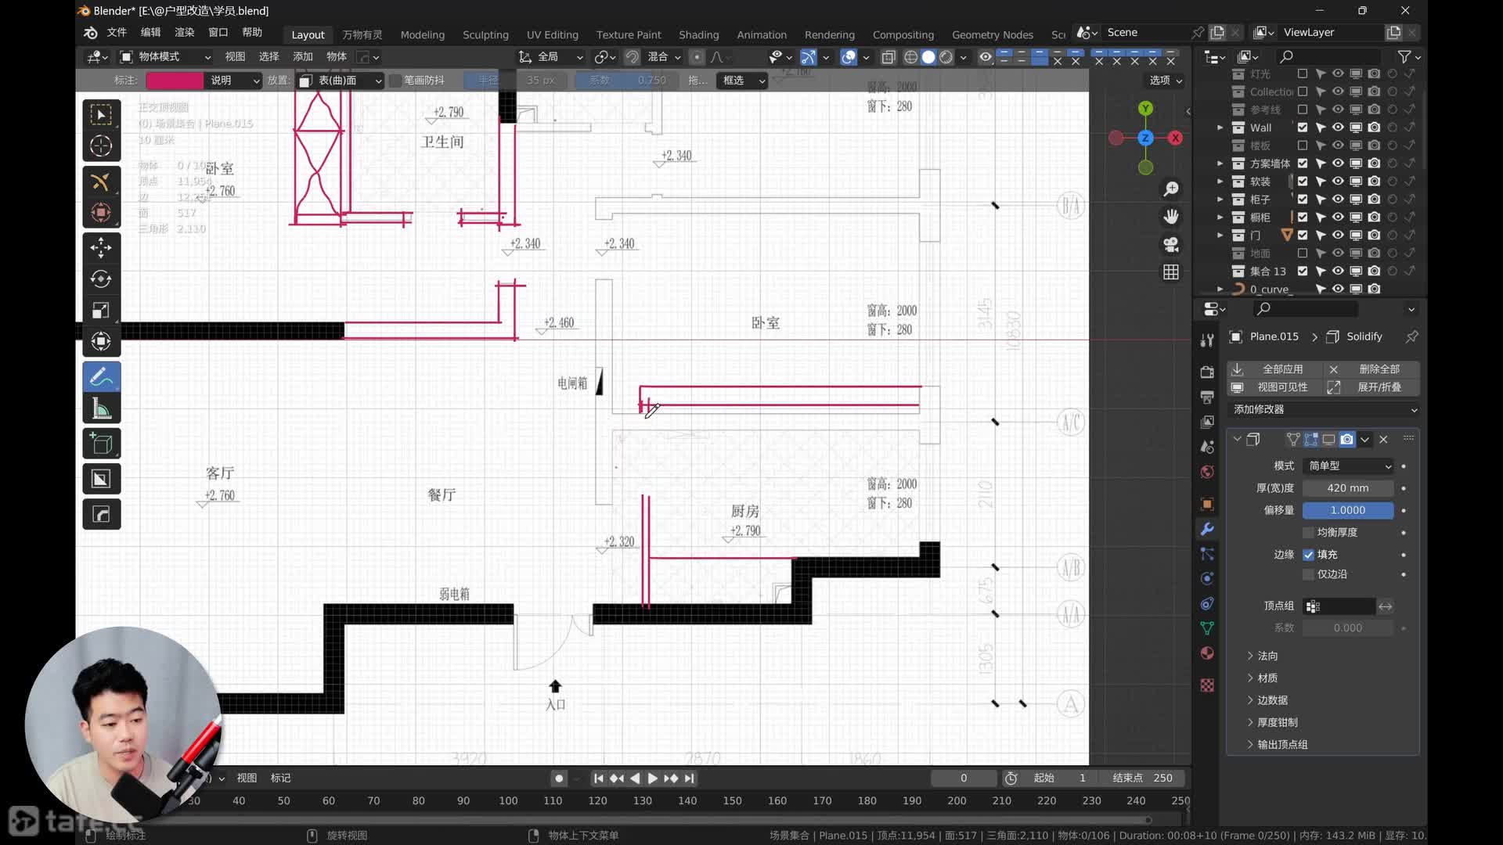The width and height of the screenshot is (1503, 845).
Task: Toggle the 填充 fill rim checkbox
Action: 1308,555
